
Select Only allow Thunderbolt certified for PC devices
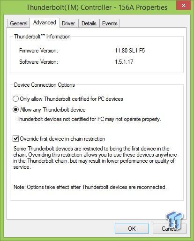(x=15, y=99)
